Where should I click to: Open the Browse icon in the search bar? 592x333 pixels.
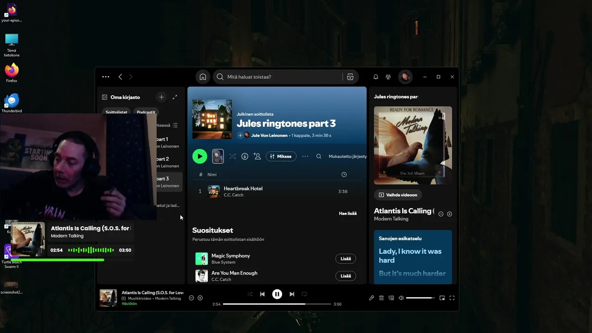click(350, 77)
